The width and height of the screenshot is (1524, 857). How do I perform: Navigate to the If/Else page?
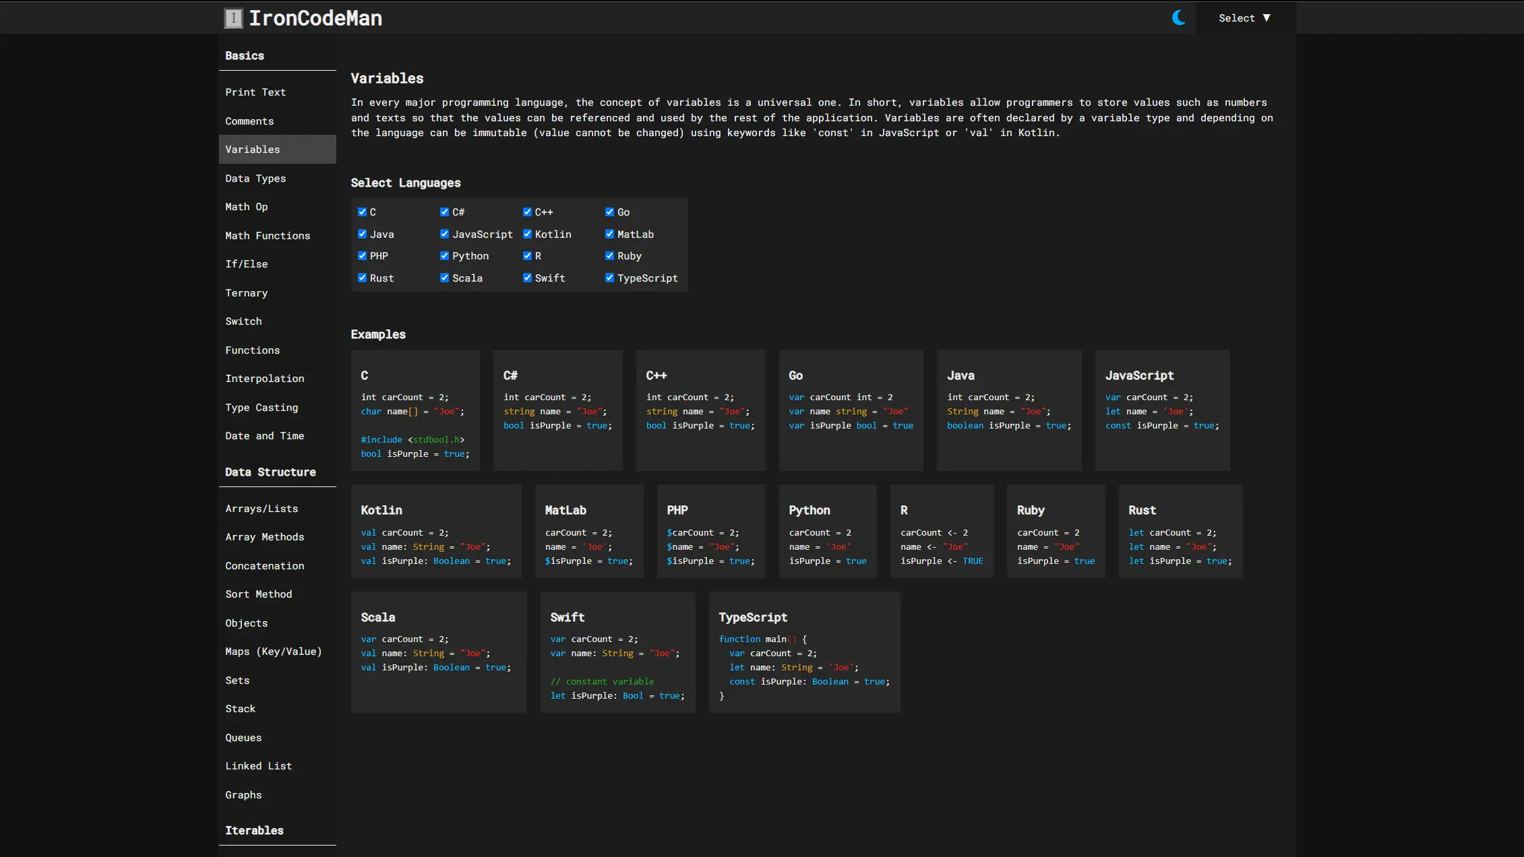277,264
